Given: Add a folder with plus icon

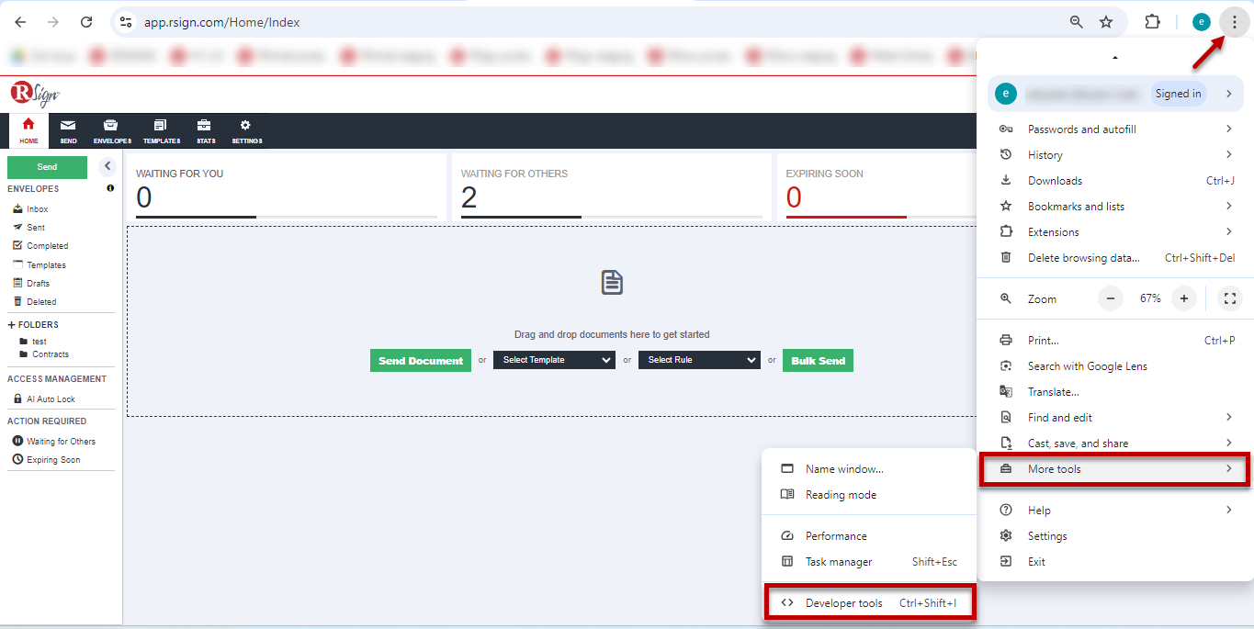Looking at the screenshot, I should (x=12, y=325).
